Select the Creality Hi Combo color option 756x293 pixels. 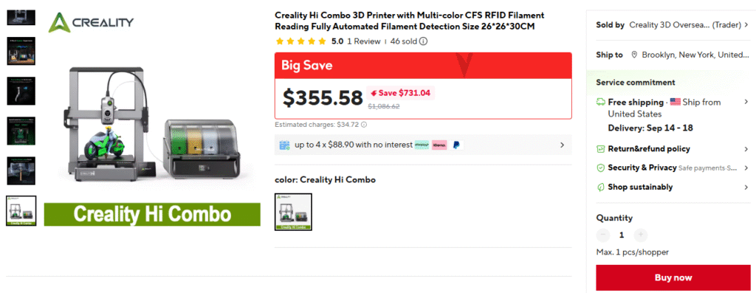click(x=293, y=212)
